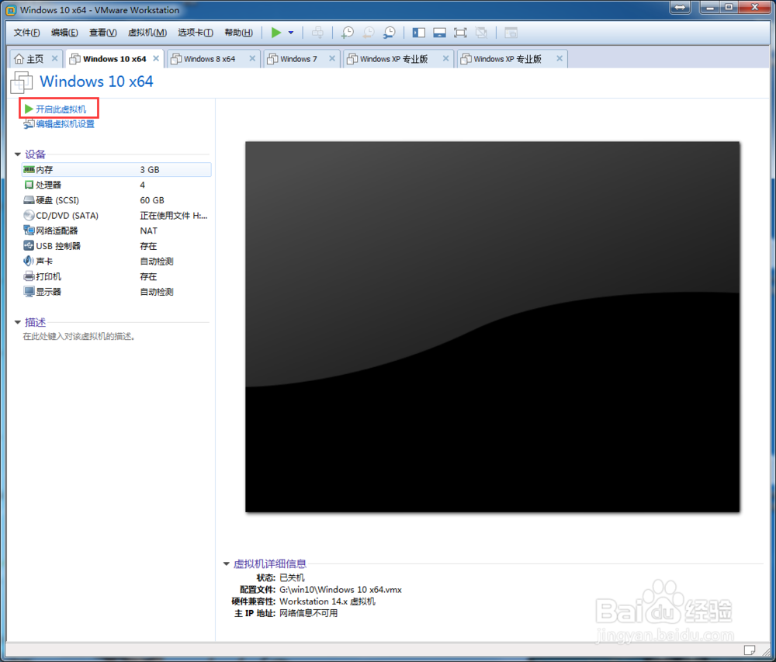This screenshot has height=662, width=776.
Task: Close the 主页 tab
Action: [55, 58]
